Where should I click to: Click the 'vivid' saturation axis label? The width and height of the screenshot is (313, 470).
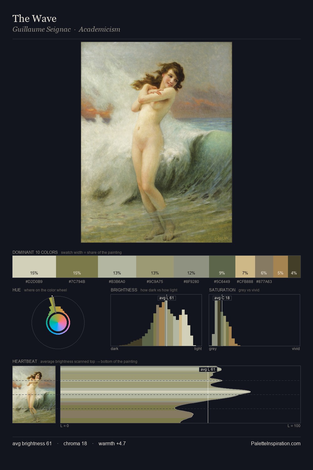click(296, 349)
